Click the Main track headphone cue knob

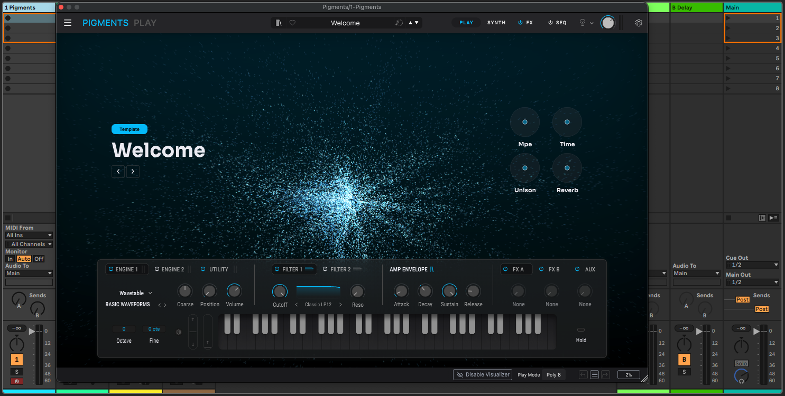pyautogui.click(x=742, y=376)
